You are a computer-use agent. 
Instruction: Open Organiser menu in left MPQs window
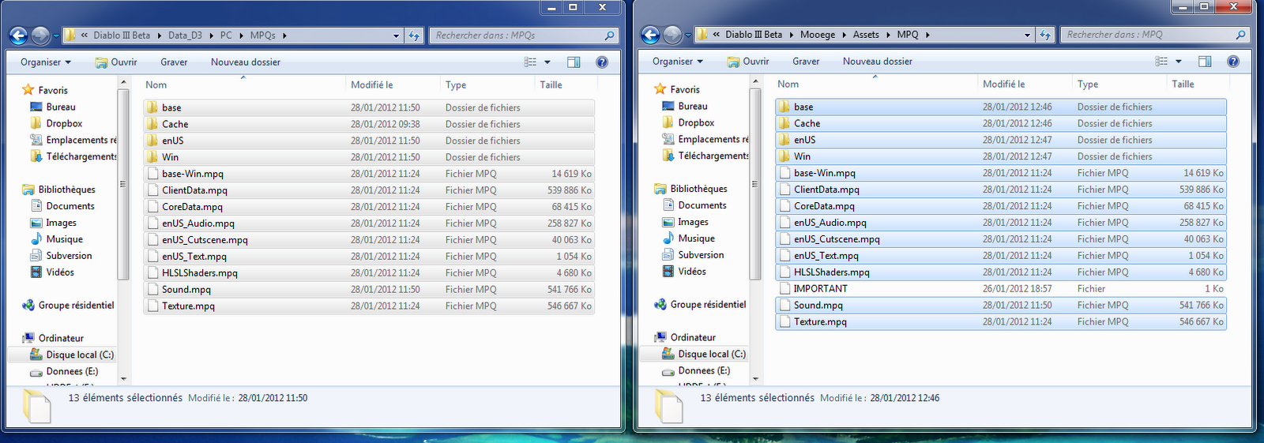pyautogui.click(x=46, y=62)
